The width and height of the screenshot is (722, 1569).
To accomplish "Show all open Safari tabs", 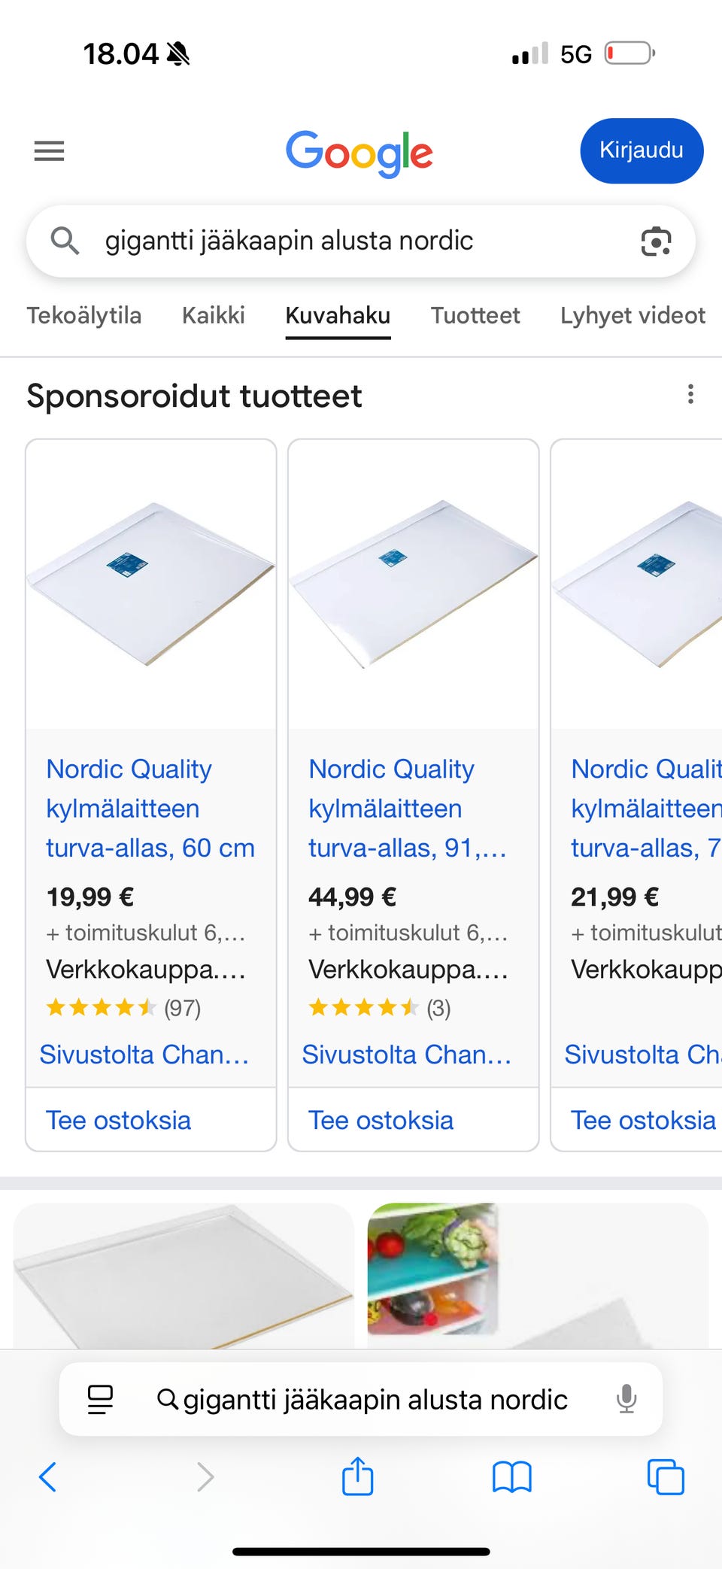I will pyautogui.click(x=666, y=1477).
